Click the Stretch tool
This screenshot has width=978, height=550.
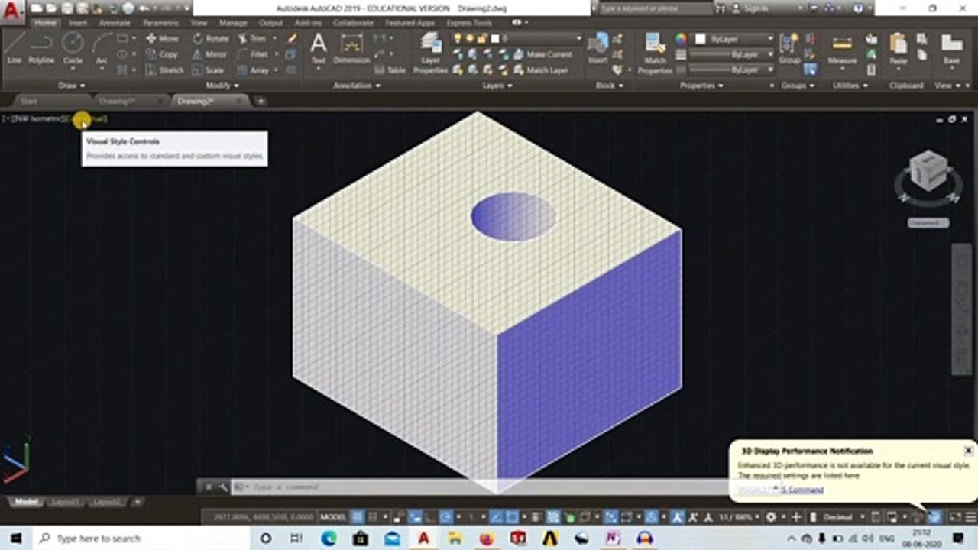pos(165,70)
